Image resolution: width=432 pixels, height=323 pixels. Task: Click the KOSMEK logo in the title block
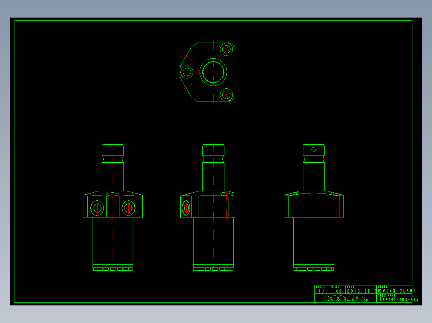pos(346,299)
